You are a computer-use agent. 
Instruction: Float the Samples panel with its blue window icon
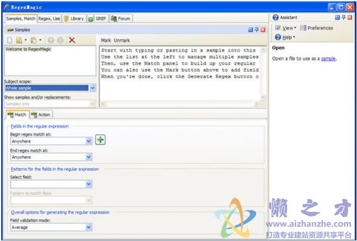(x=251, y=30)
